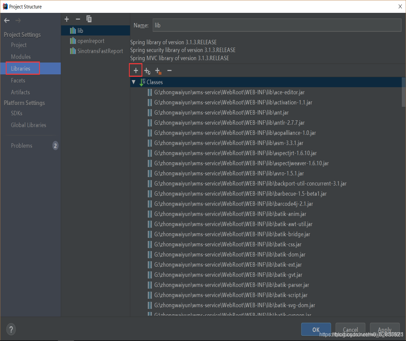Select the openlreport library entry
The height and width of the screenshot is (341, 406).
click(95, 41)
